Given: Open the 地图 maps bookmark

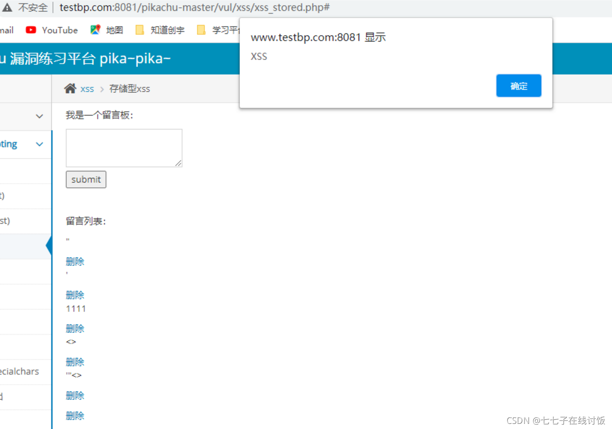Looking at the screenshot, I should (107, 30).
